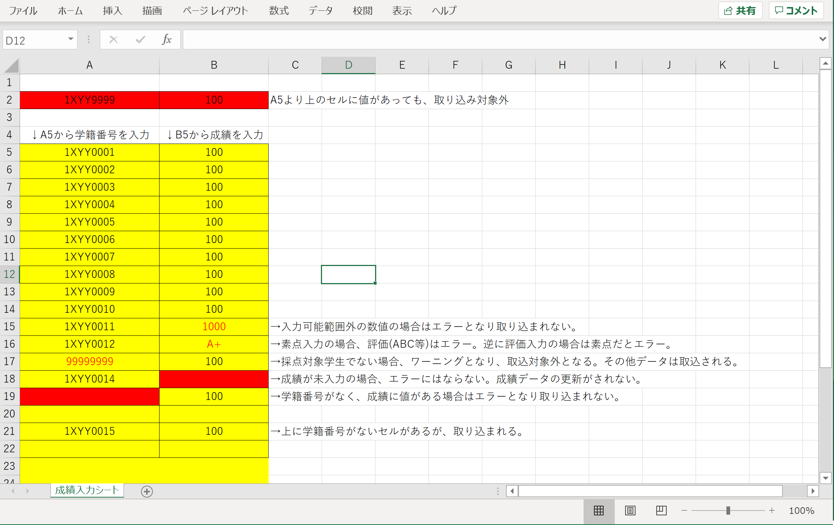Click the zoom slider handle
Image resolution: width=834 pixels, height=525 pixels.
728,511
